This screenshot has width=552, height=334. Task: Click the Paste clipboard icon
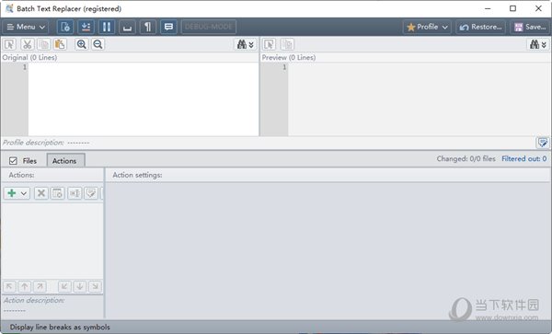pyautogui.click(x=60, y=44)
